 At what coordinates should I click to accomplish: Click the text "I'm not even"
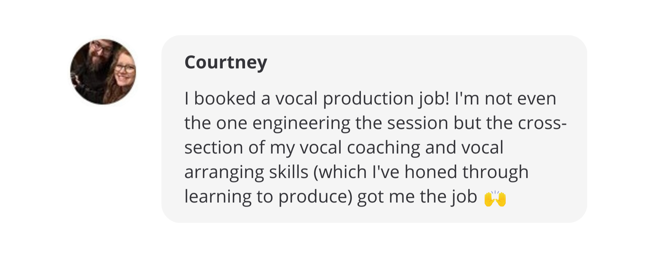tap(505, 98)
